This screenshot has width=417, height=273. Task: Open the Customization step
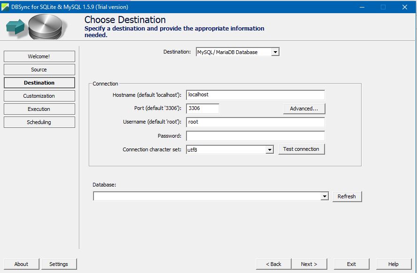[x=39, y=95]
